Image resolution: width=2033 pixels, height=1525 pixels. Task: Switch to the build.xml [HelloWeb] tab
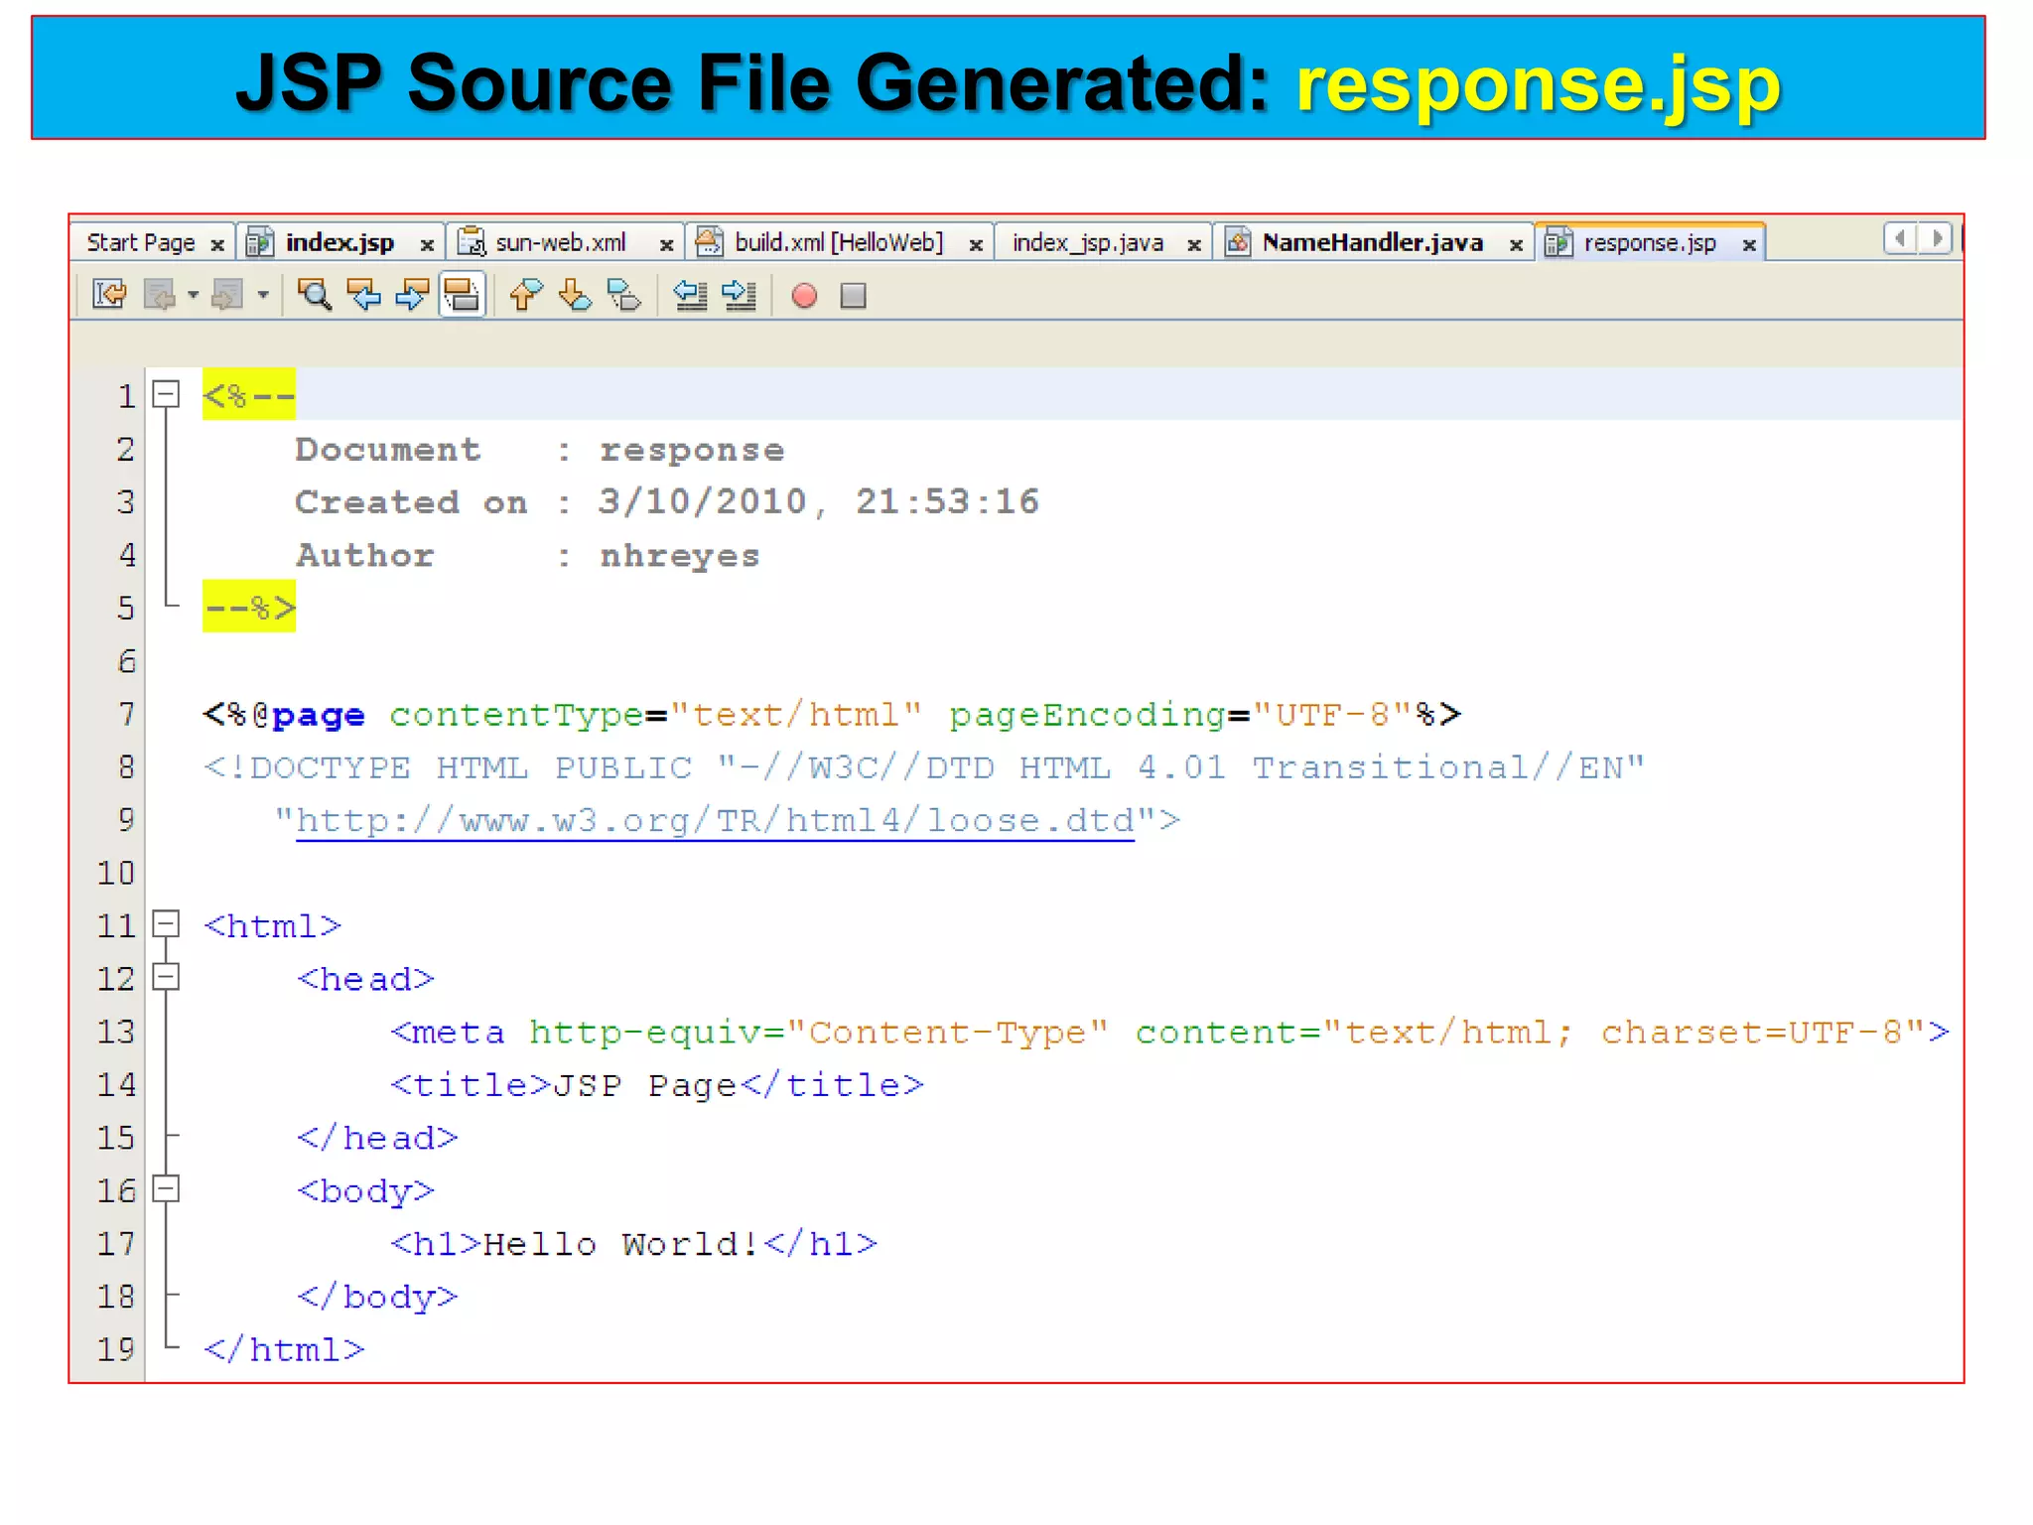[x=839, y=242]
